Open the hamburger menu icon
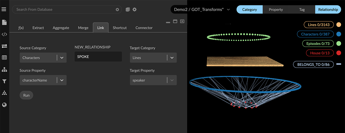 [4, 9]
